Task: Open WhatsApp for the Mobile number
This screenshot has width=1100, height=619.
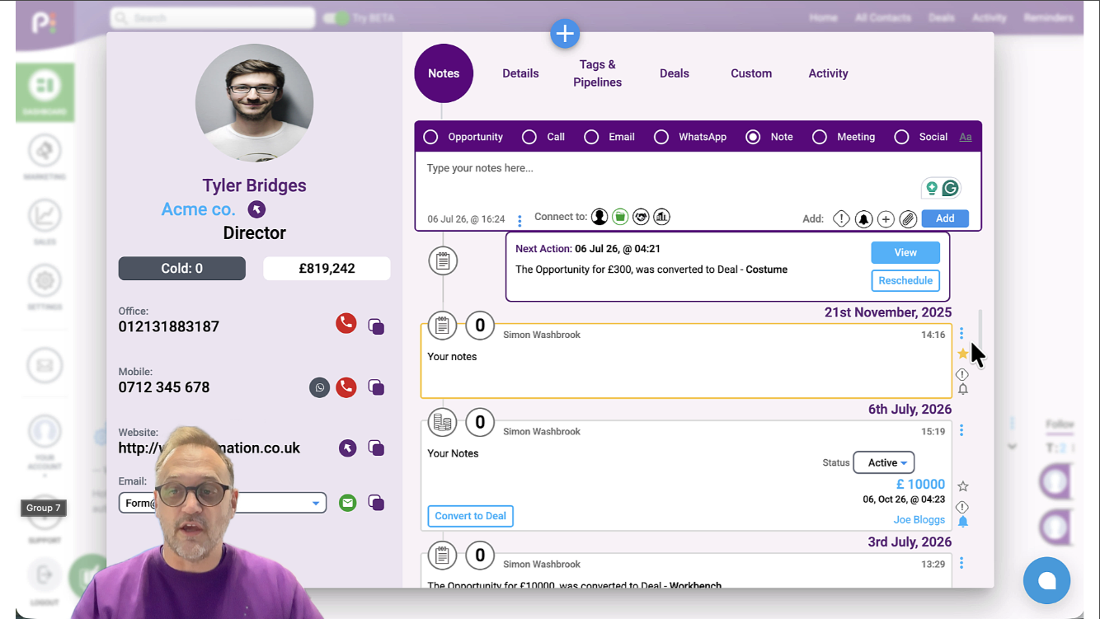Action: click(319, 387)
